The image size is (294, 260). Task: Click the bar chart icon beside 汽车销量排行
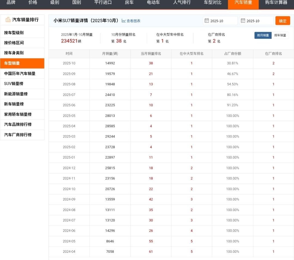tap(8, 20)
